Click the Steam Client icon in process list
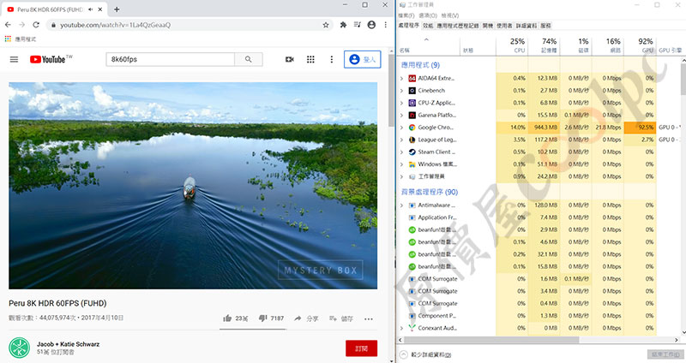The height and width of the screenshot is (363, 686). (x=412, y=152)
